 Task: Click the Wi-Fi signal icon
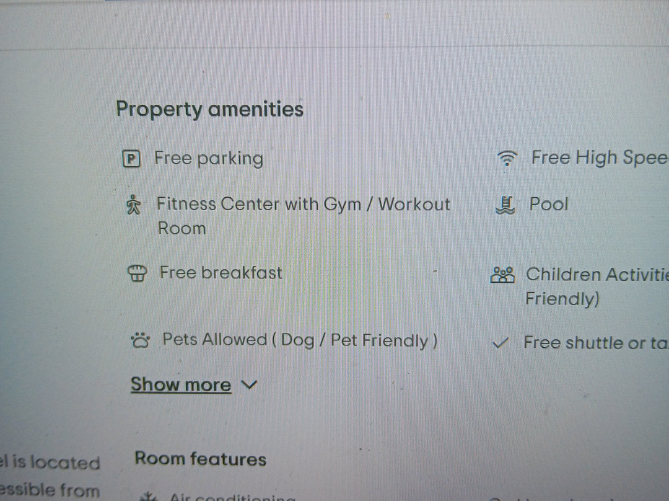tap(507, 159)
